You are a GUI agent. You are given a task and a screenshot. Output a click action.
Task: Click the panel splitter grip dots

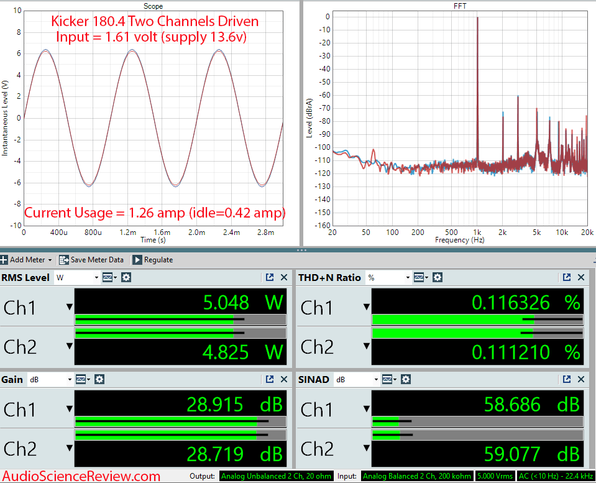(301, 251)
